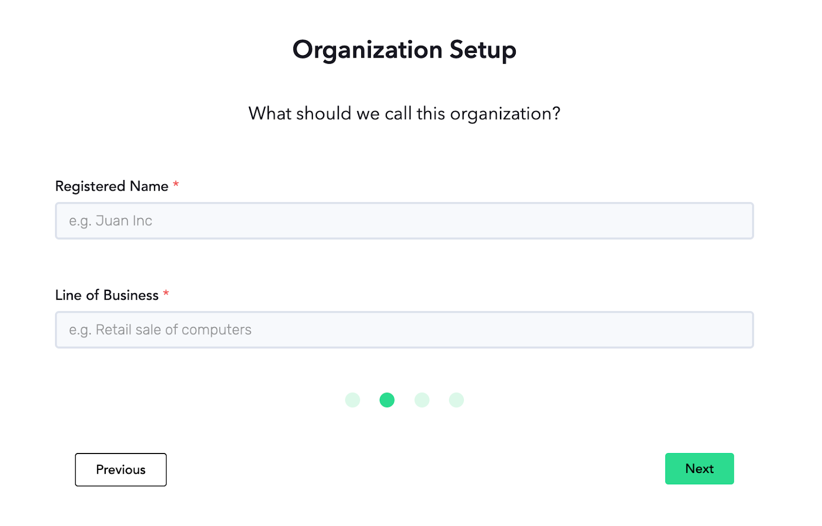The image size is (822, 526).
Task: Click the 'e.g. Juan Inc' placeholder text
Action: tap(110, 221)
